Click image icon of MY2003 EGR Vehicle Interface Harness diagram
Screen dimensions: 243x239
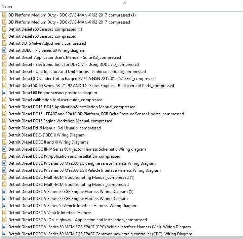tap(4, 170)
